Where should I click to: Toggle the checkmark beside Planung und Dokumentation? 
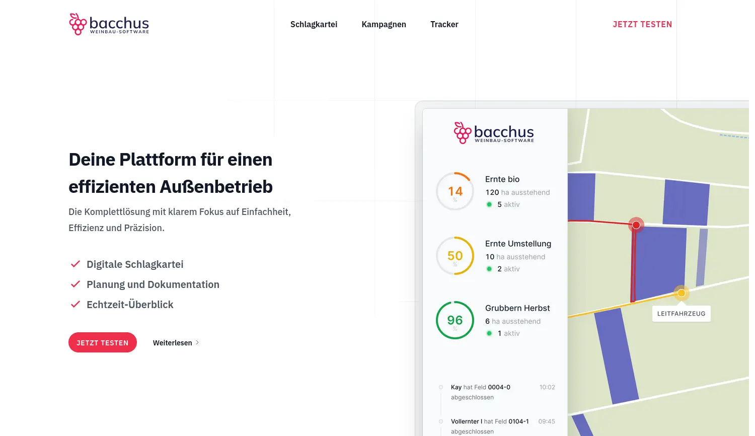click(x=75, y=283)
